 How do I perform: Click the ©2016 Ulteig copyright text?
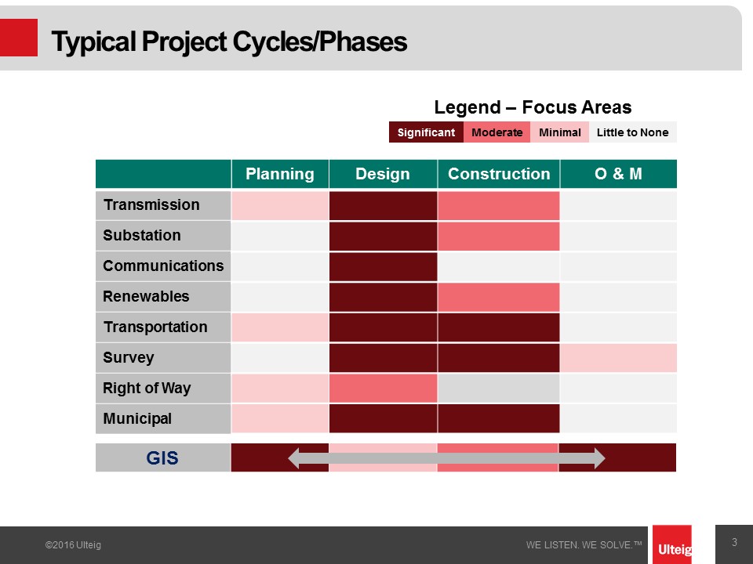(73, 545)
